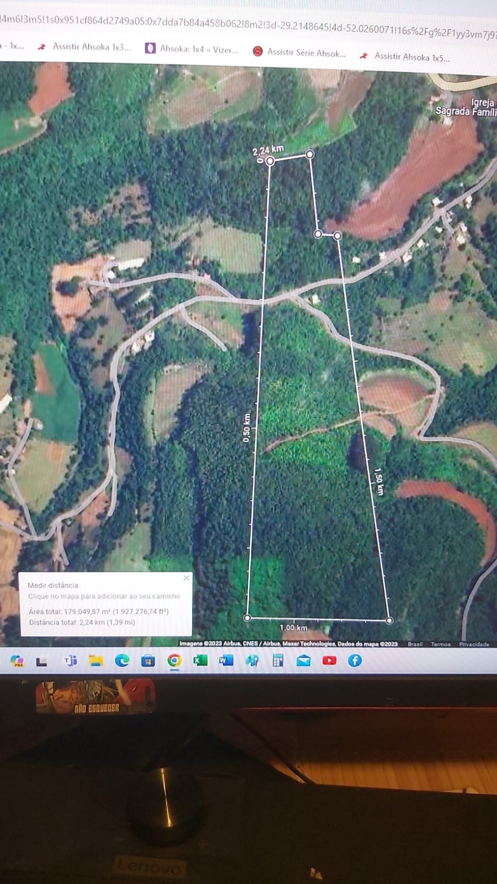Launch YouTube from the taskbar
Image resolution: width=497 pixels, height=884 pixels.
coord(330,660)
